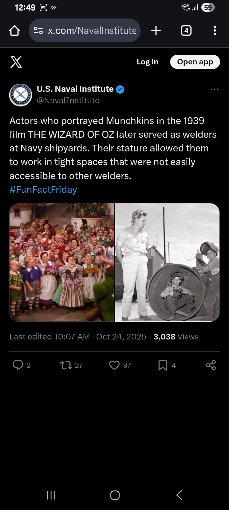Click the Log in link

[x=147, y=62]
